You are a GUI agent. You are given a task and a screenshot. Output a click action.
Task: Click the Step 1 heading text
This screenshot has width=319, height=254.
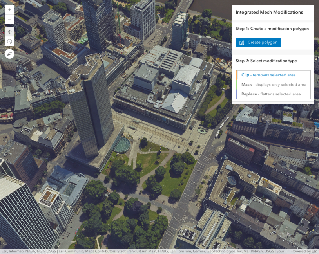pyautogui.click(x=272, y=29)
